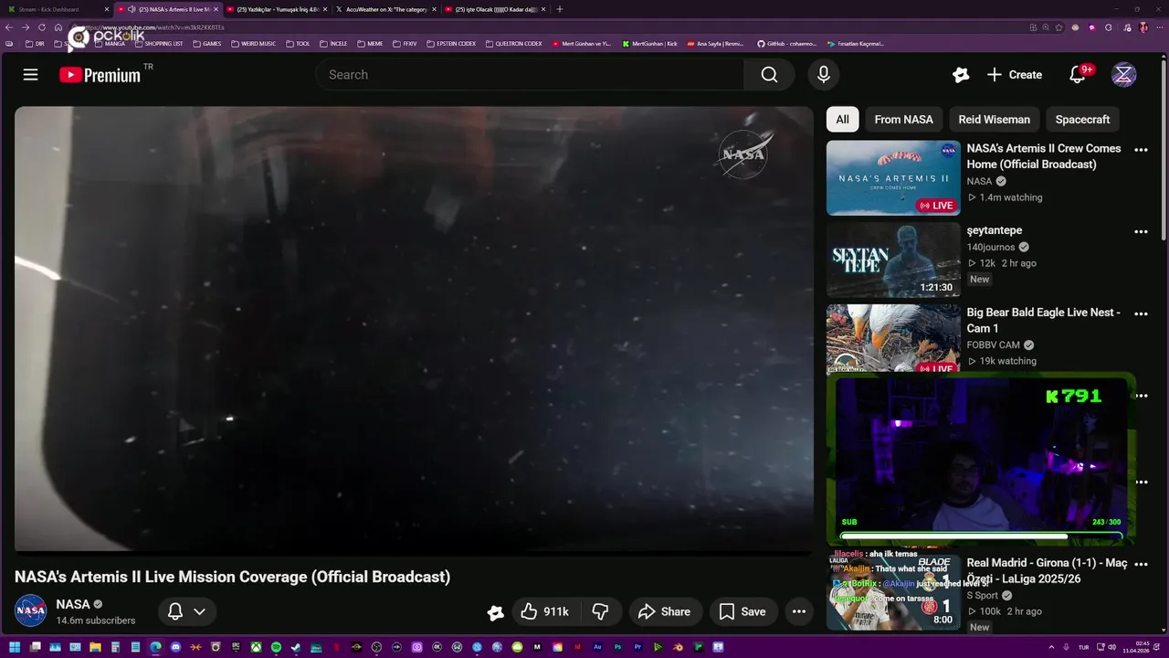Open Windows Start menu
The height and width of the screenshot is (658, 1169).
point(15,647)
